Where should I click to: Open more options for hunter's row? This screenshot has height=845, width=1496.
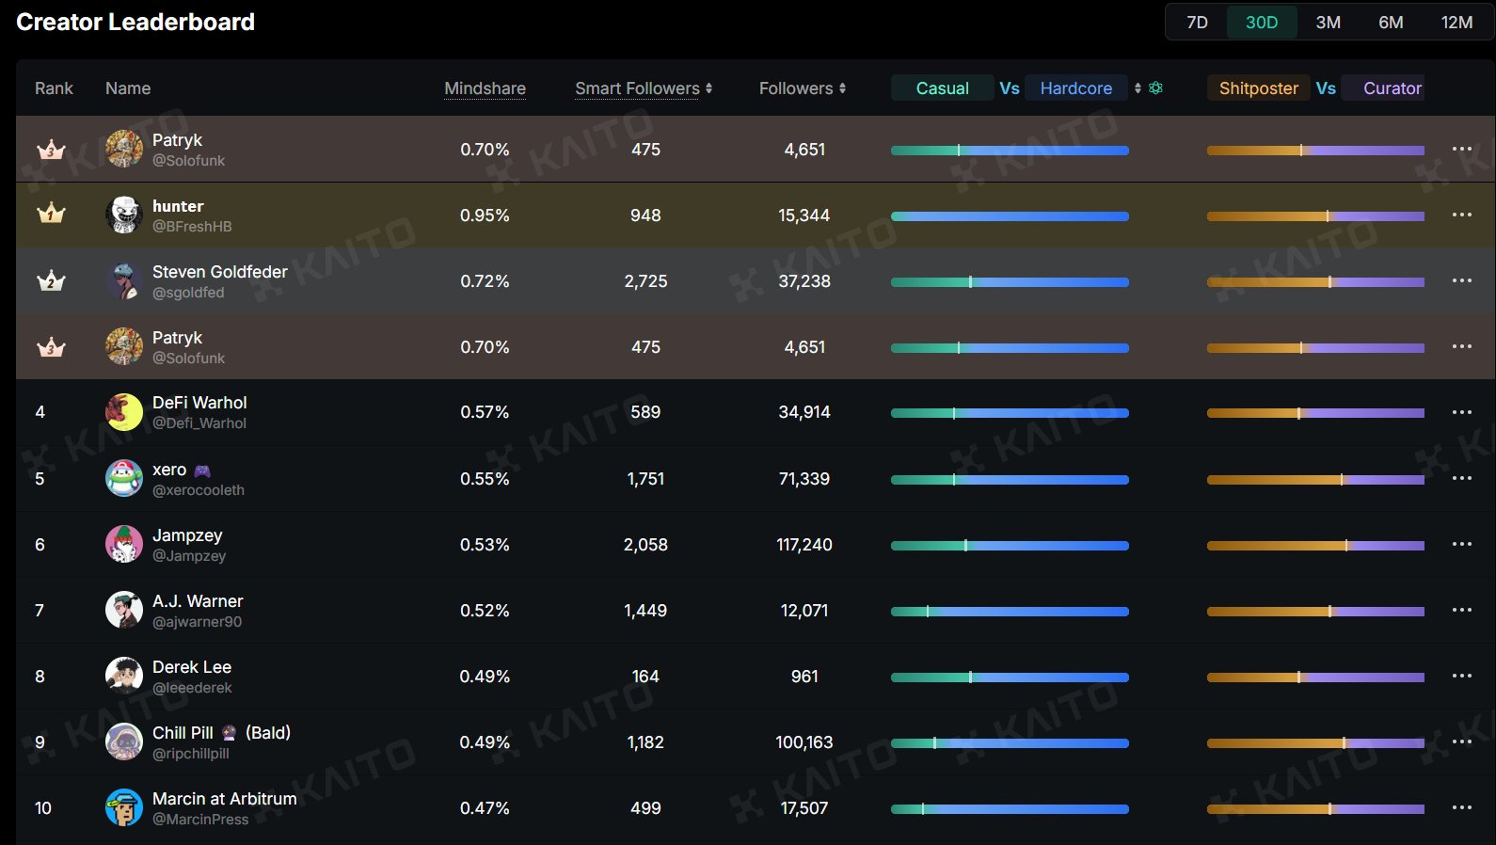[x=1461, y=215]
